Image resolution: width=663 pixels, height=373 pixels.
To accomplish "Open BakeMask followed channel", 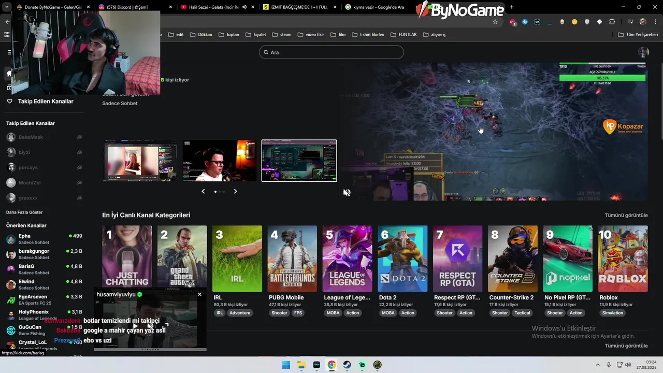I will click(x=44, y=137).
